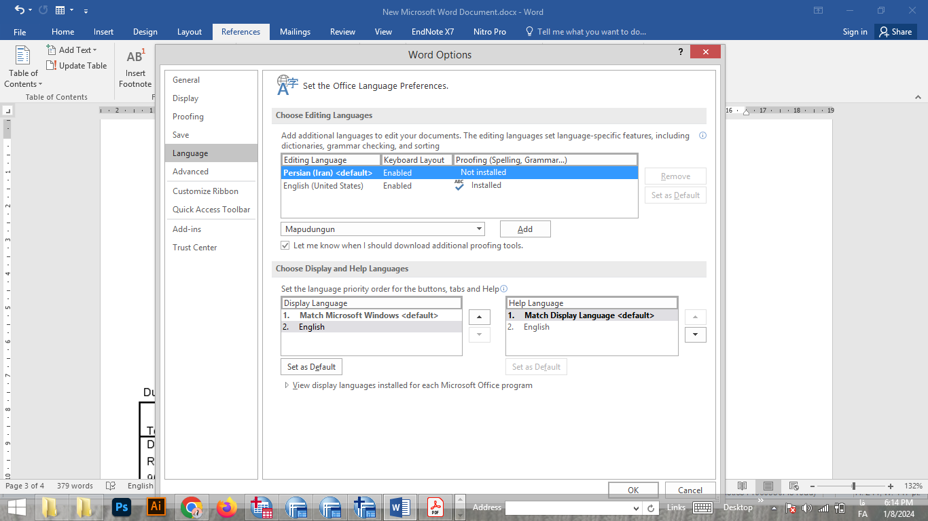Select English in the Help Language list

pyautogui.click(x=592, y=327)
